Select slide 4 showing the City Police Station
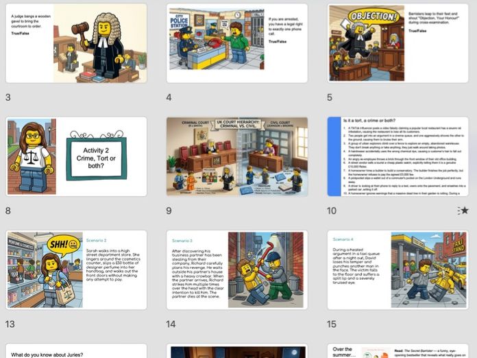The image size is (477, 358). pos(237,43)
